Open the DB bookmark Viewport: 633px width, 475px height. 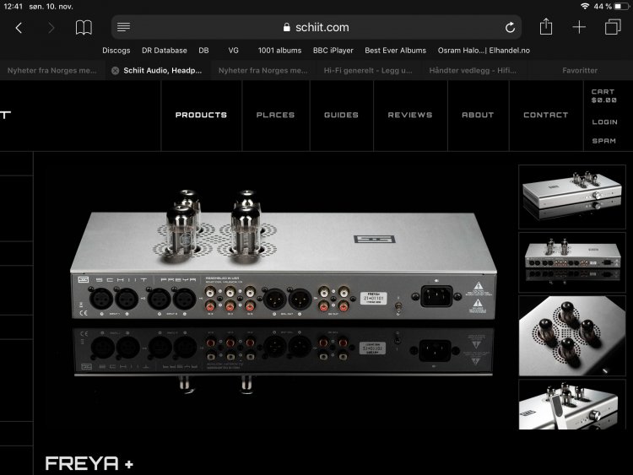pyautogui.click(x=203, y=51)
